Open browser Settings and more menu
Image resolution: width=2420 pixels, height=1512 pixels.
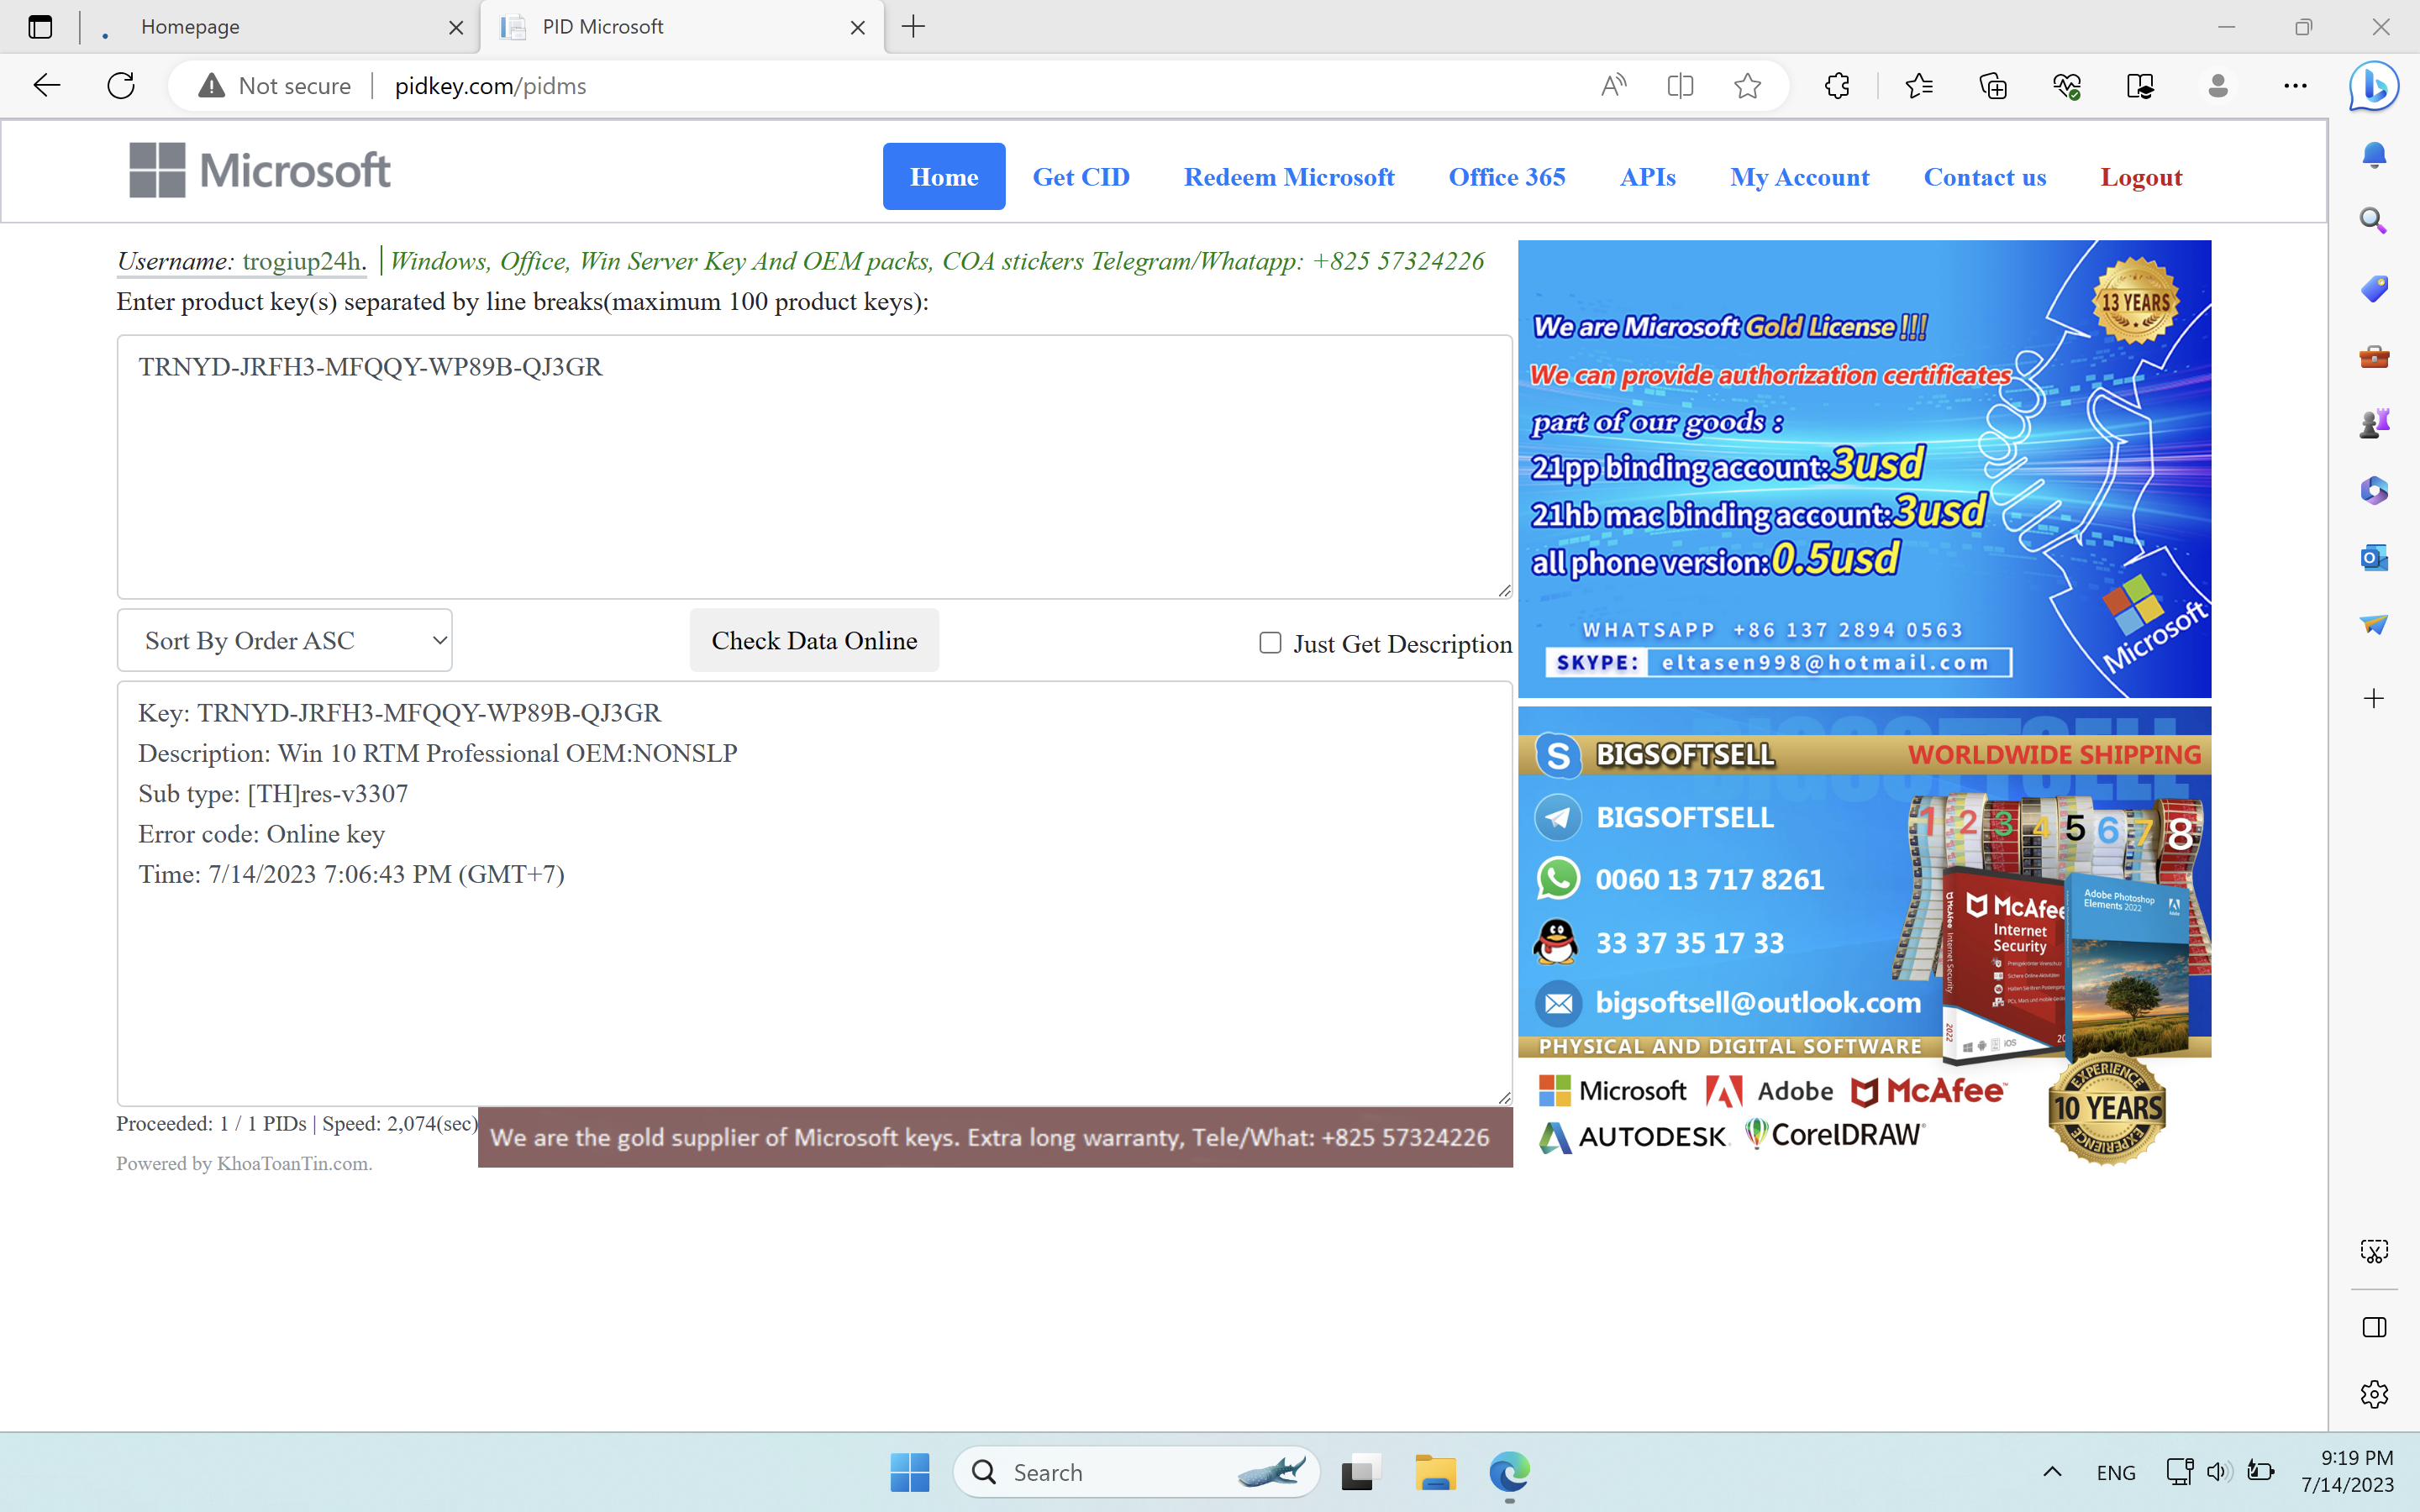click(2295, 86)
